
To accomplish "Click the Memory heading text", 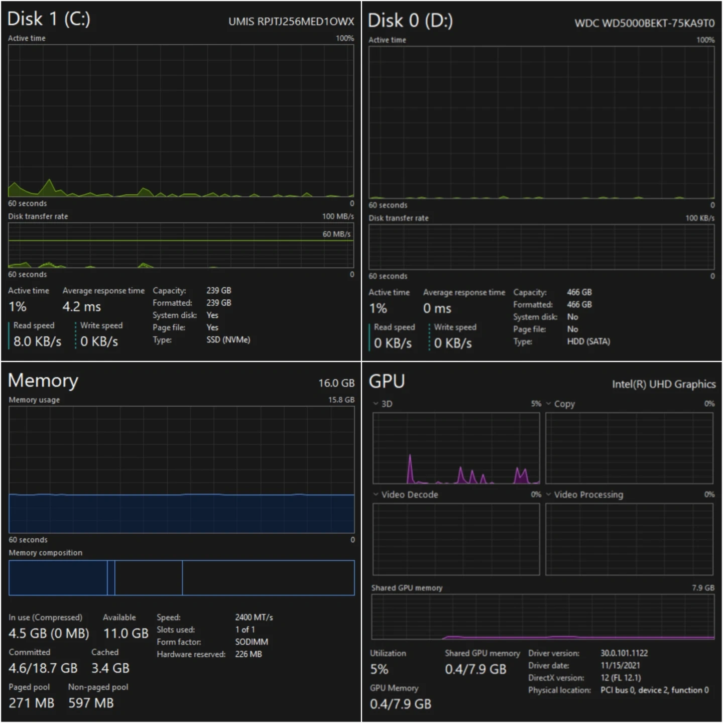I will (x=43, y=381).
